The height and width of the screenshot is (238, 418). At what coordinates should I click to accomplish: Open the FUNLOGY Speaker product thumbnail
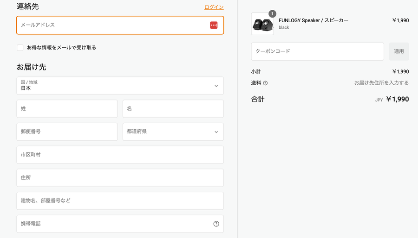[x=262, y=24]
